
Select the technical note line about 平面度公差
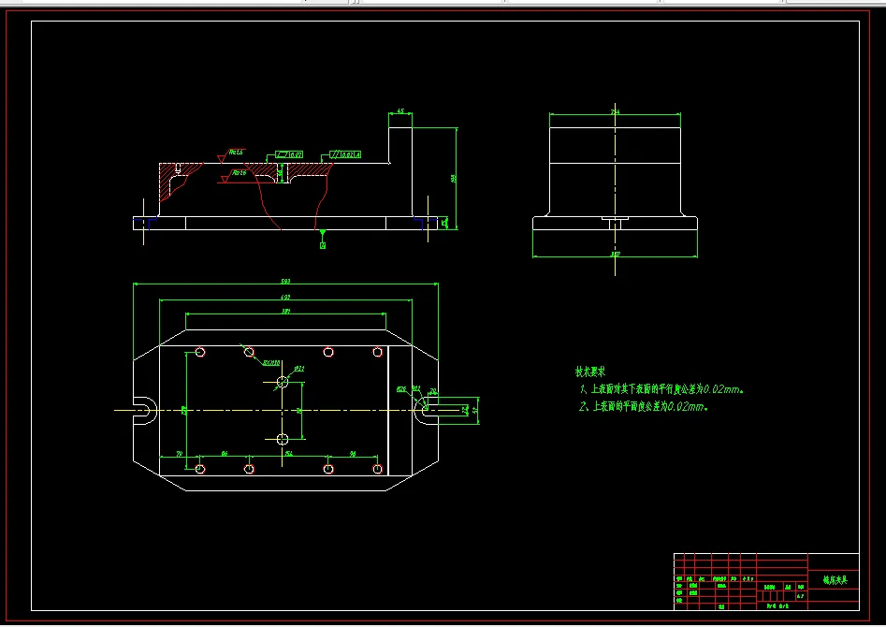pos(644,406)
